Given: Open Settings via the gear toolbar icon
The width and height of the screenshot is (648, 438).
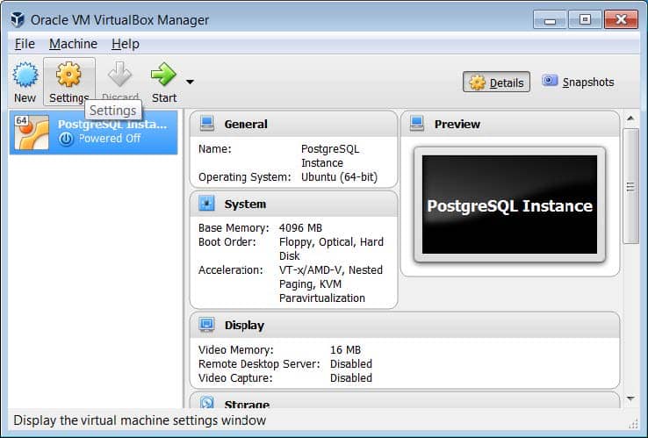Looking at the screenshot, I should (68, 75).
